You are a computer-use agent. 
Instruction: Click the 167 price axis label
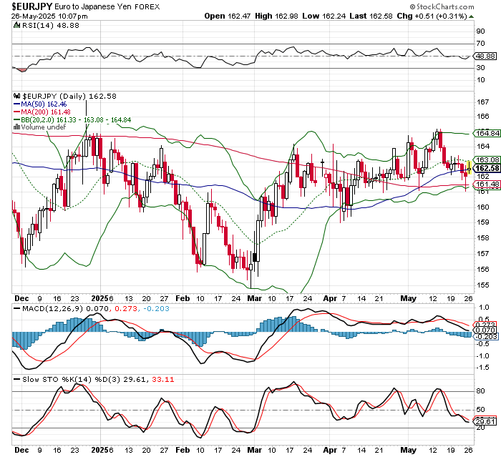[x=483, y=102]
